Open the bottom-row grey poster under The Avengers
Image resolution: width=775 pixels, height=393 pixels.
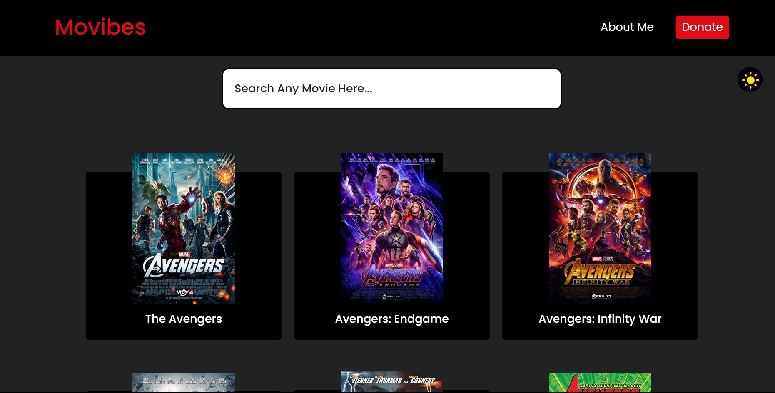(x=184, y=383)
